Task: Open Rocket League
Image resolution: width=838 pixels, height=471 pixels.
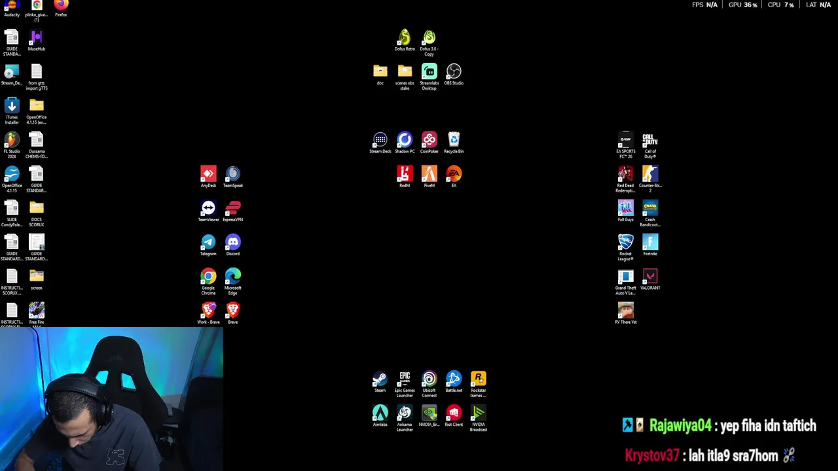Action: point(626,247)
